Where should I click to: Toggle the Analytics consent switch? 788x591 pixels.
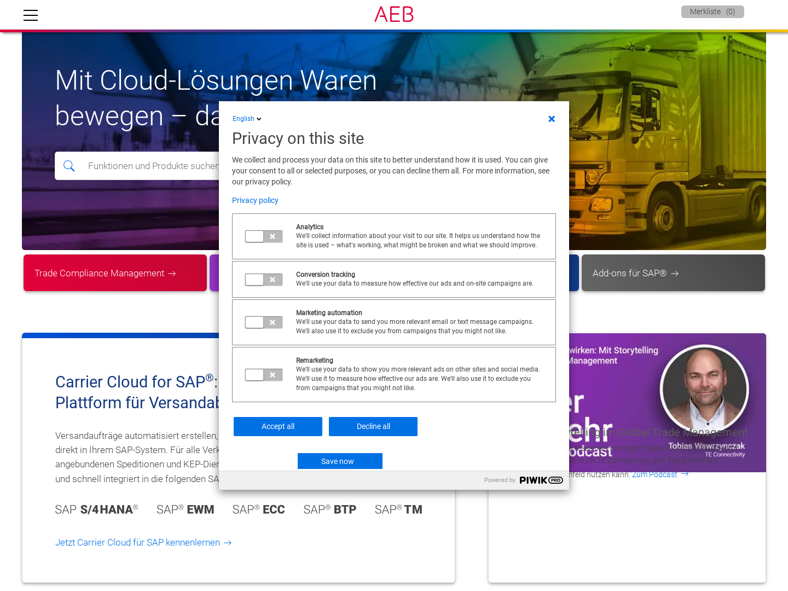point(264,236)
